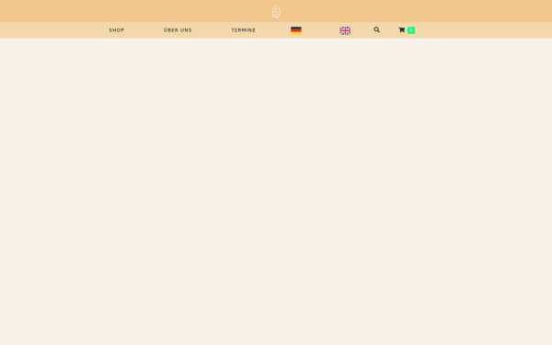Open the SHOP menu item
552x345 pixels.
tap(117, 30)
